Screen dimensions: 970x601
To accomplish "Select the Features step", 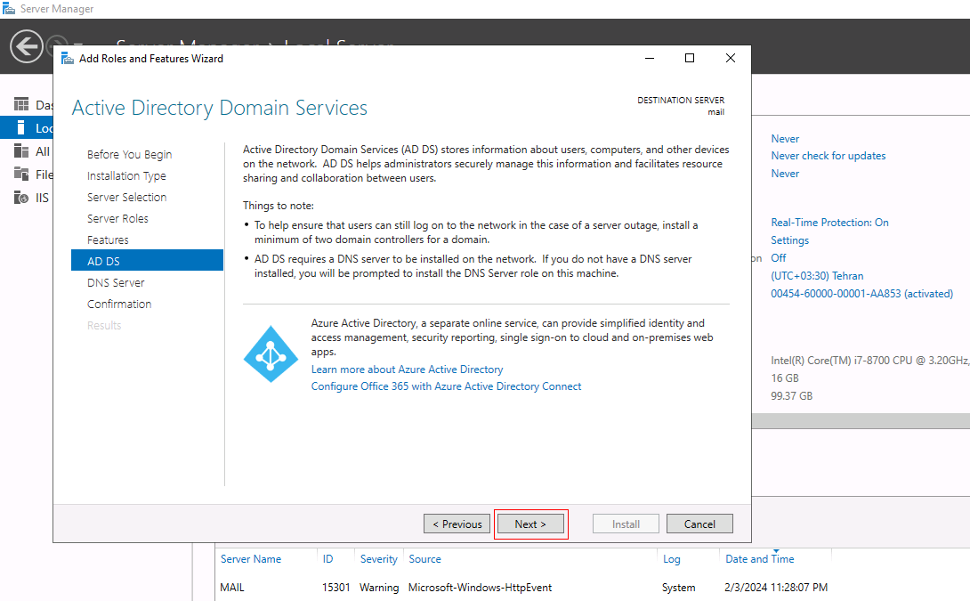I will coord(108,240).
